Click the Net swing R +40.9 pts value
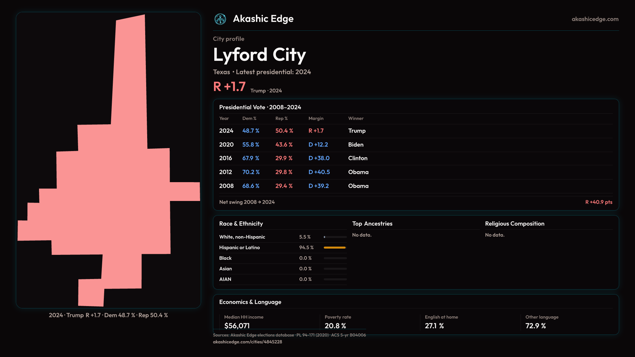The height and width of the screenshot is (357, 635). click(x=599, y=202)
